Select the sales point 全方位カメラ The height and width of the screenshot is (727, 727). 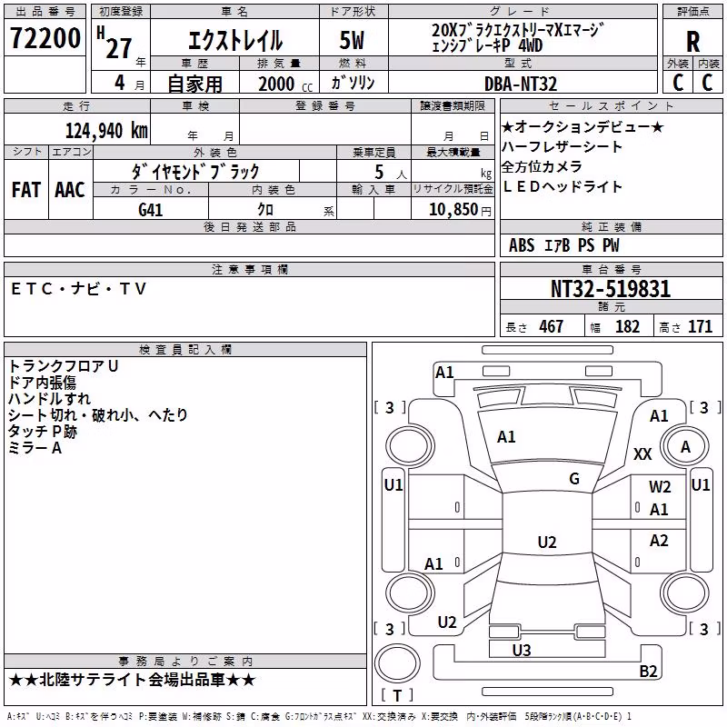tap(542, 166)
